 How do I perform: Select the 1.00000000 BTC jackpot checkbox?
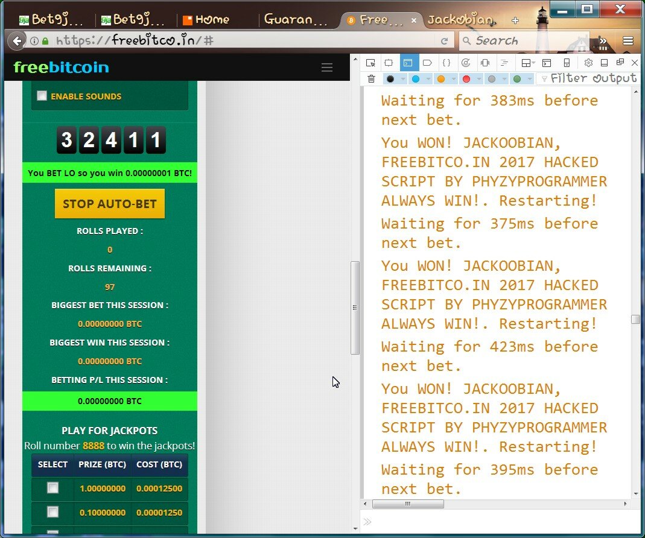pyautogui.click(x=52, y=488)
